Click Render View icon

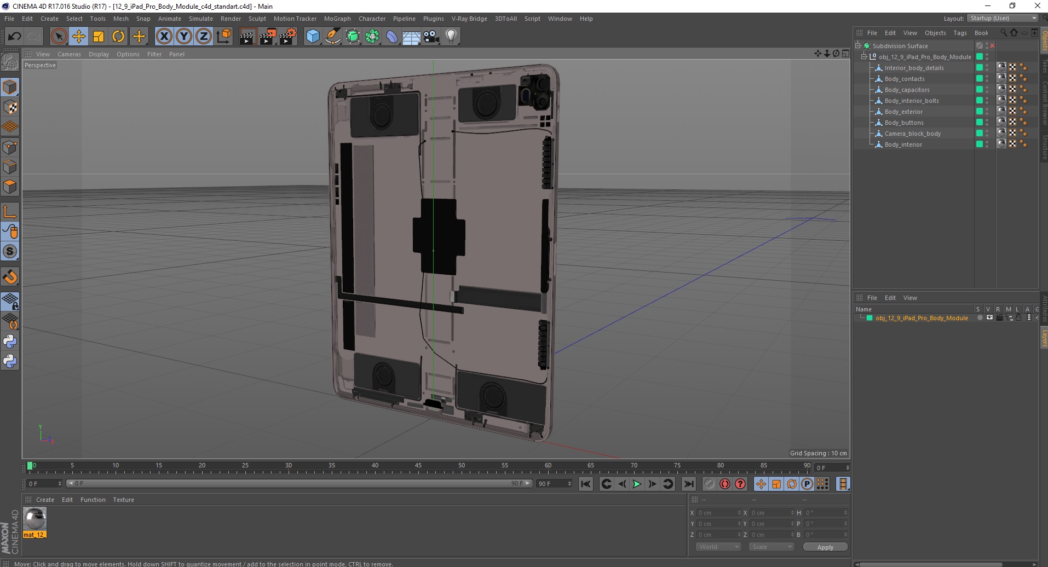pos(247,37)
